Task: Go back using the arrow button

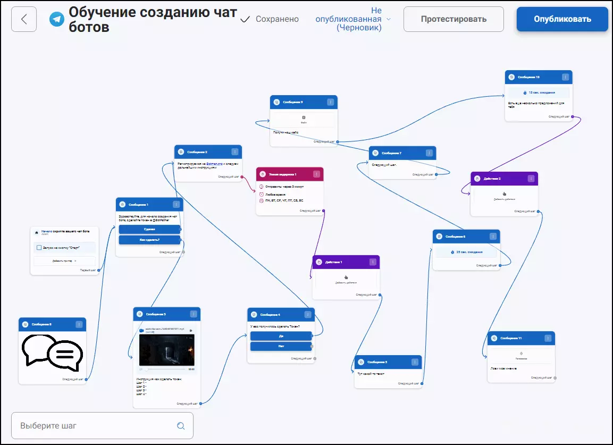Action: (x=24, y=19)
